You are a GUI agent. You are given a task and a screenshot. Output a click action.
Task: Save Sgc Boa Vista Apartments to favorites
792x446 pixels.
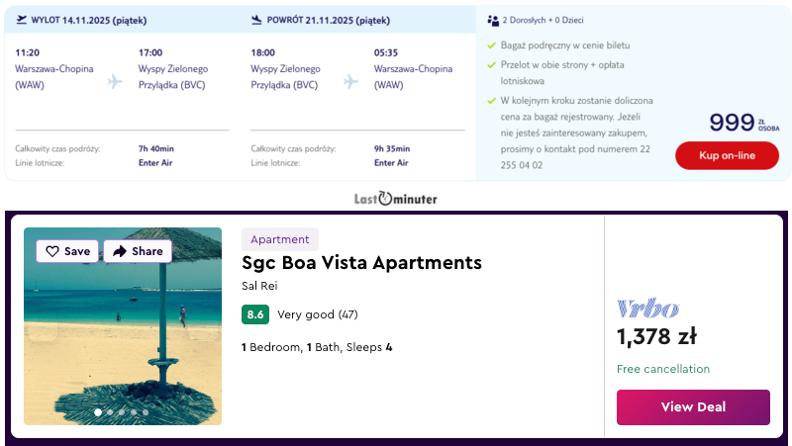[x=67, y=251]
